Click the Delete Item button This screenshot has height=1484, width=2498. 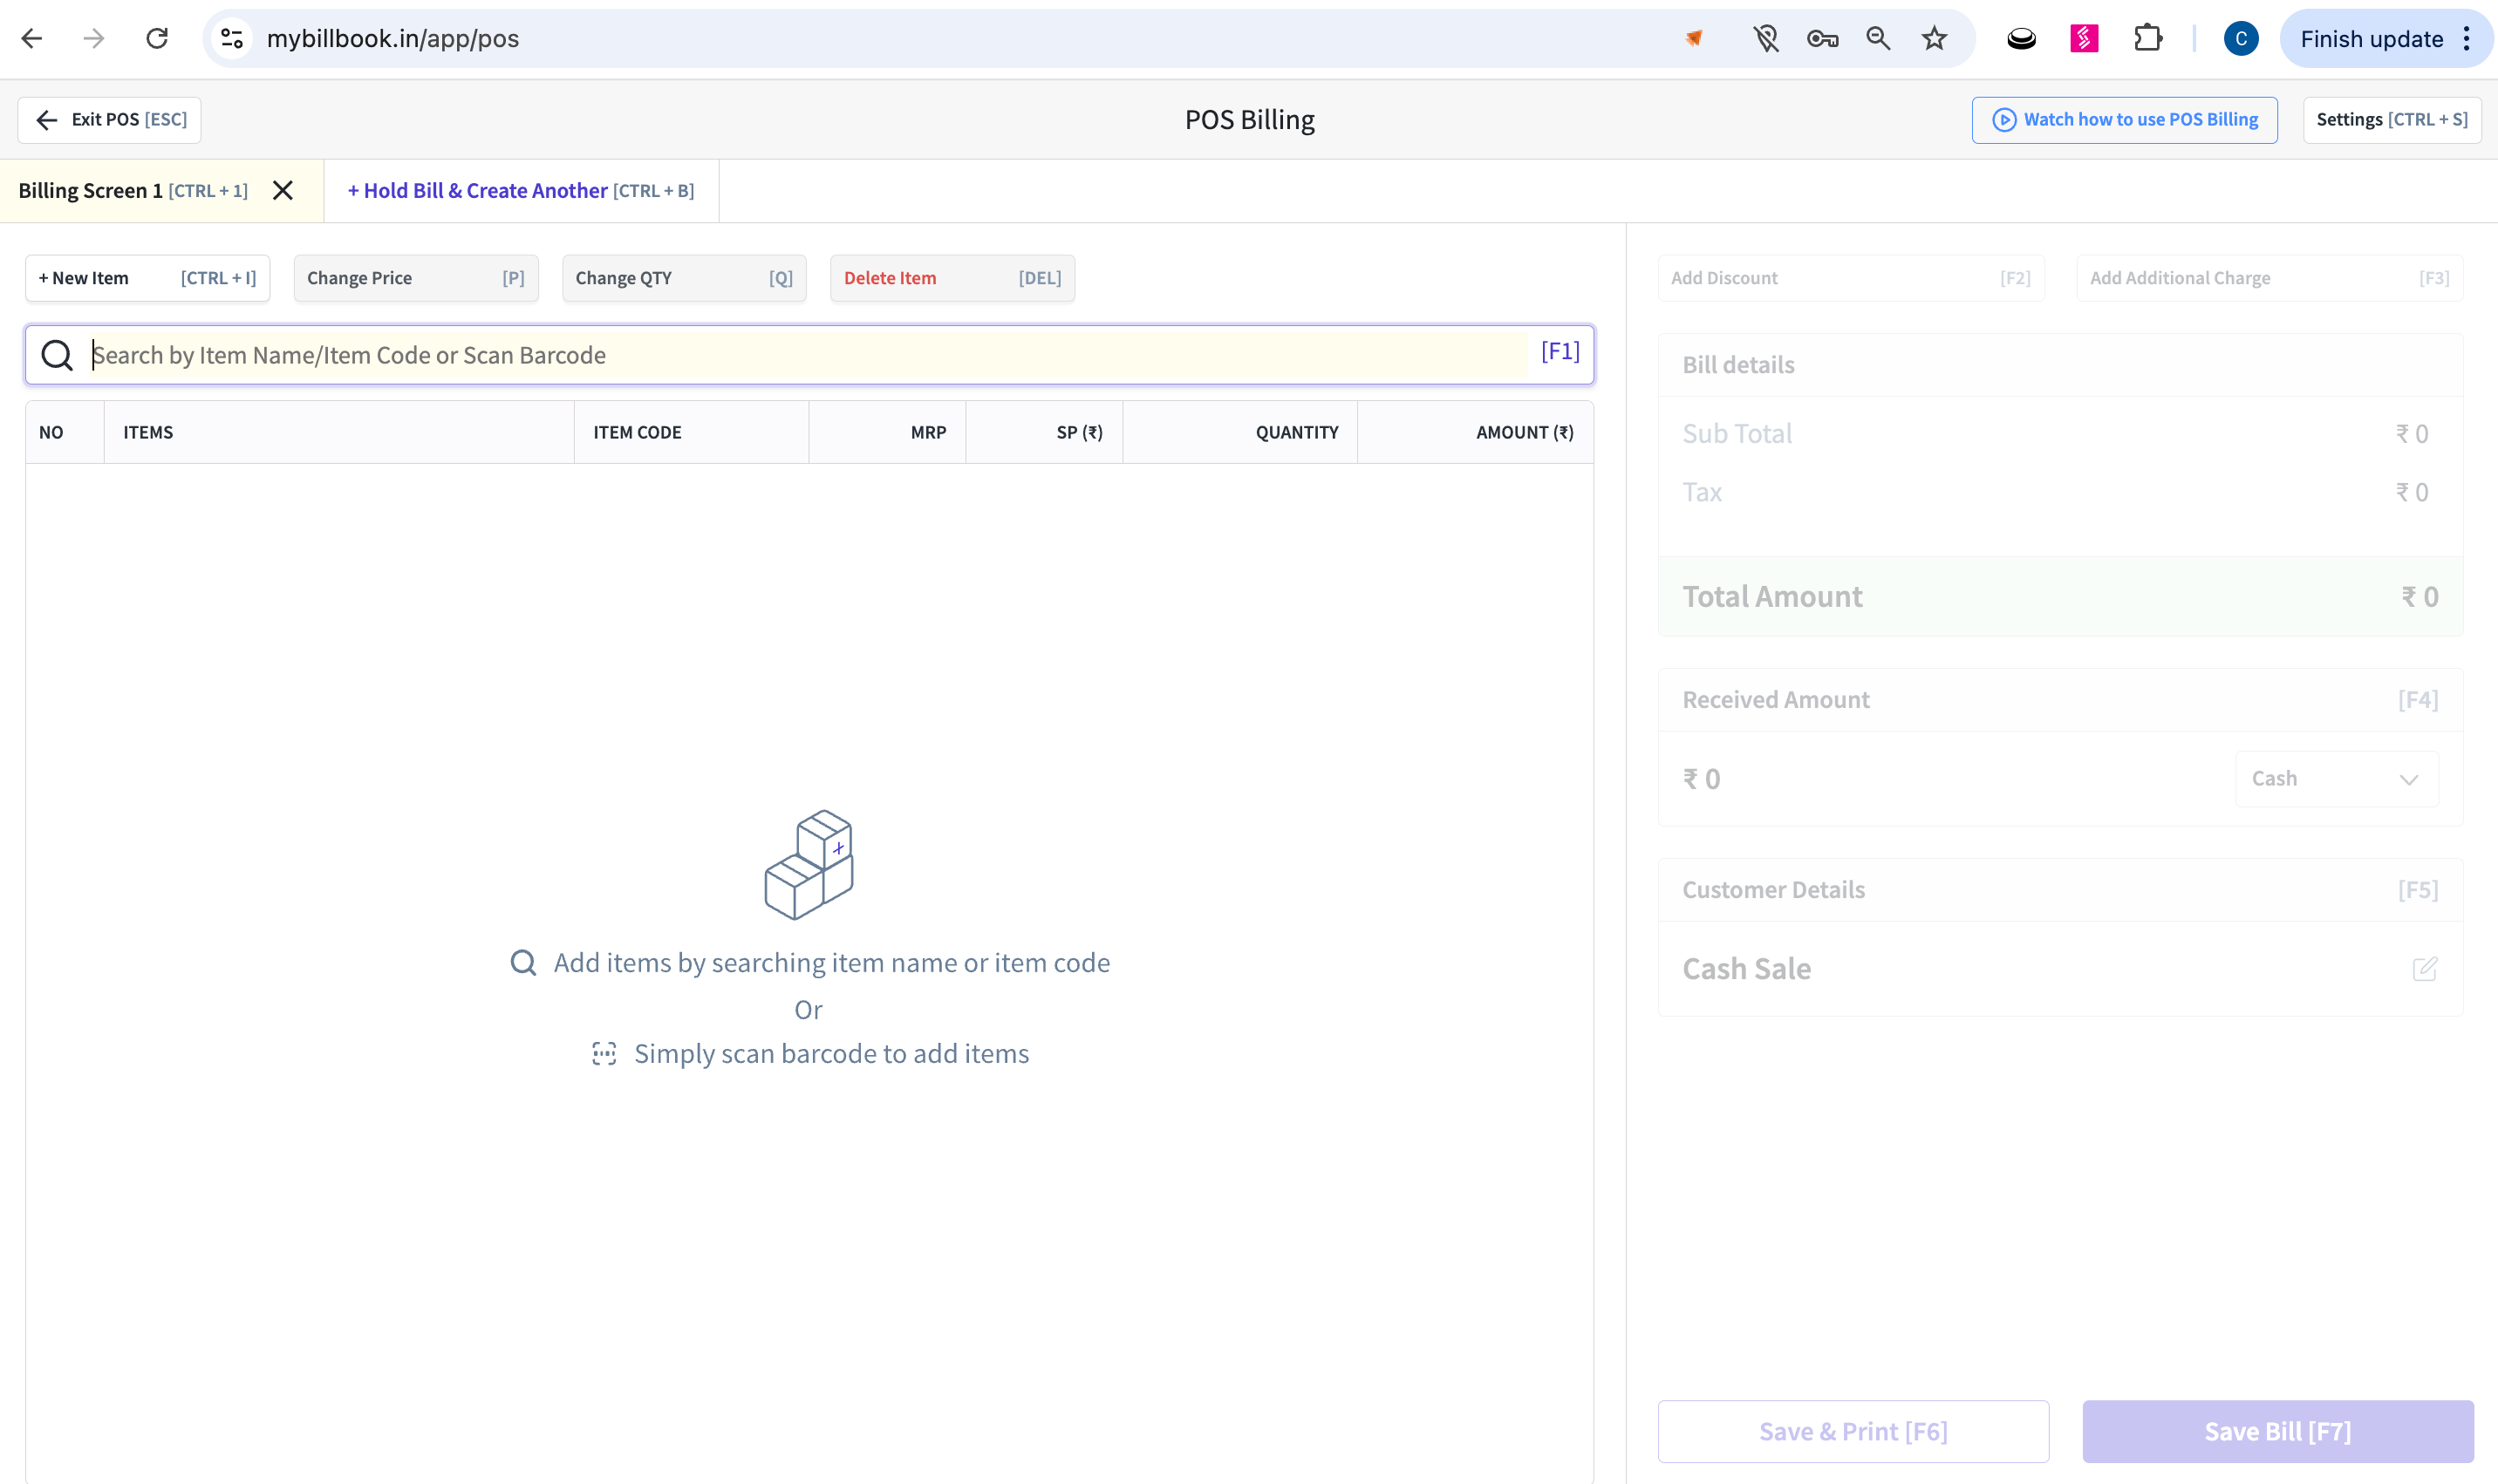(x=951, y=278)
